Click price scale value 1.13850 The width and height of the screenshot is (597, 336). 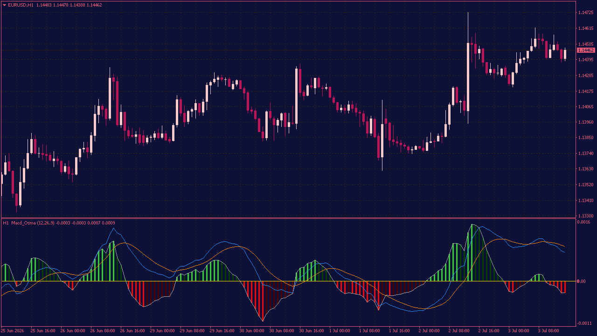click(585, 138)
